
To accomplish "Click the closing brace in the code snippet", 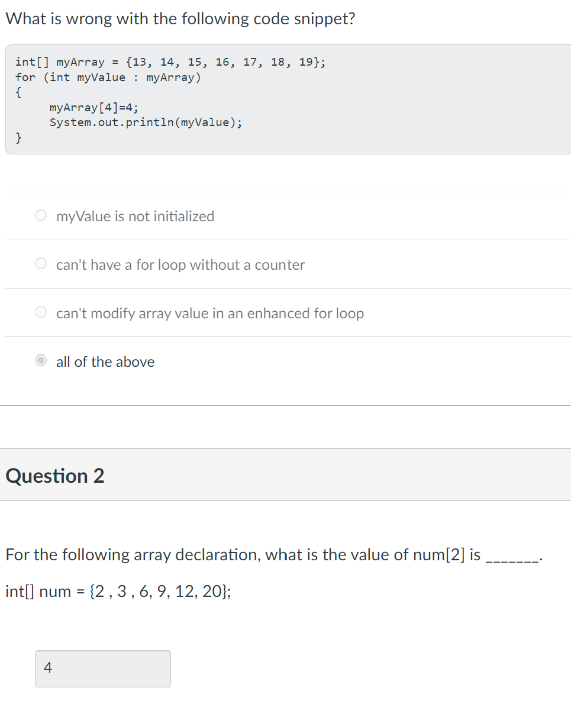I will pyautogui.click(x=18, y=137).
